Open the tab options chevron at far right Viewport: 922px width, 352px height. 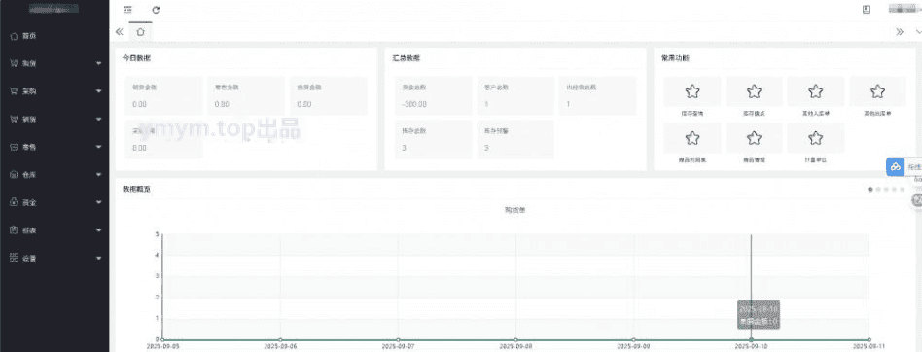(918, 32)
